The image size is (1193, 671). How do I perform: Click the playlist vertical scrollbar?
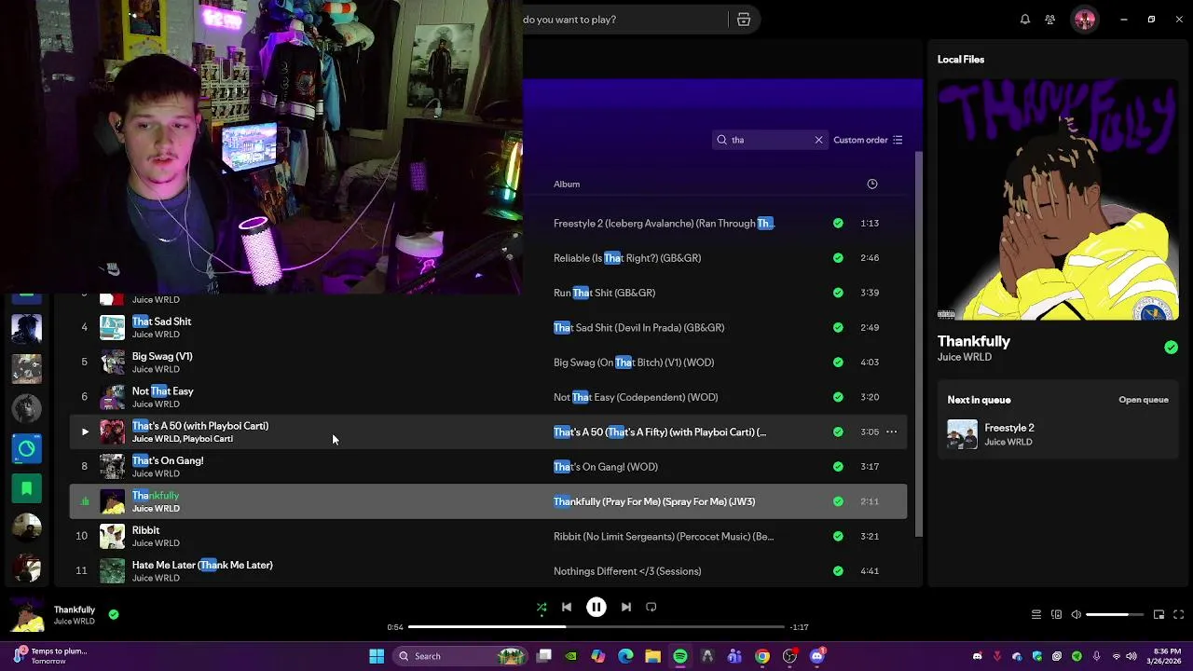click(919, 345)
